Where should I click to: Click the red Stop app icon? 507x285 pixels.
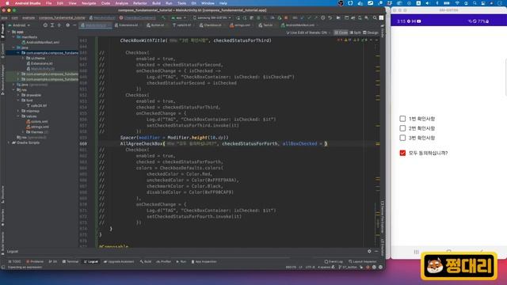point(286,17)
